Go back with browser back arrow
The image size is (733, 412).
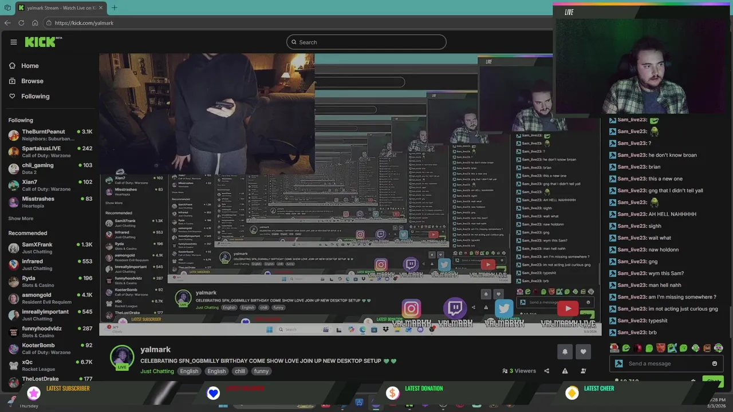pos(7,23)
